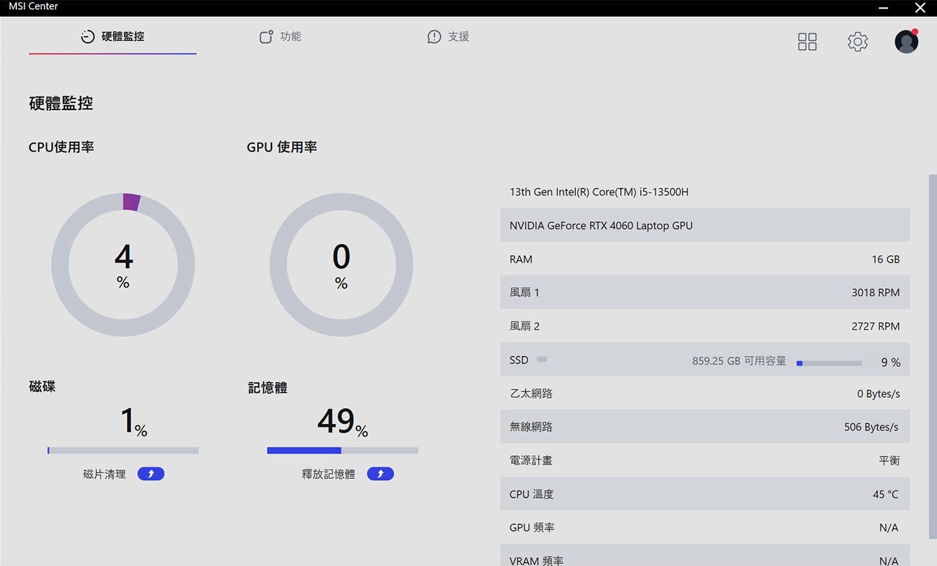Click the CPU使用率 label
This screenshot has height=566, width=937.
61,147
